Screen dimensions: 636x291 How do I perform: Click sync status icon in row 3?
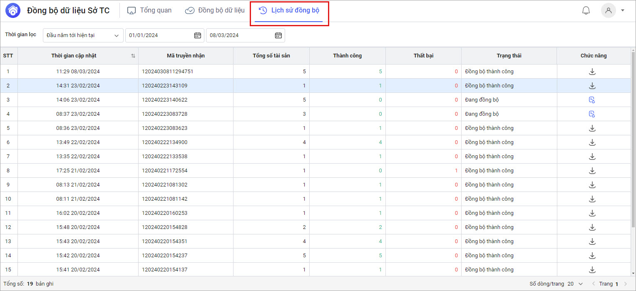[592, 100]
